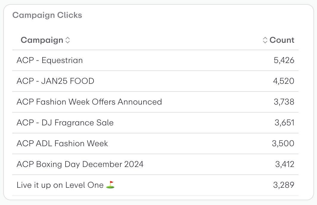The height and width of the screenshot is (205, 317).
Task: Select Live it up on Level One campaign
Action: point(60,185)
